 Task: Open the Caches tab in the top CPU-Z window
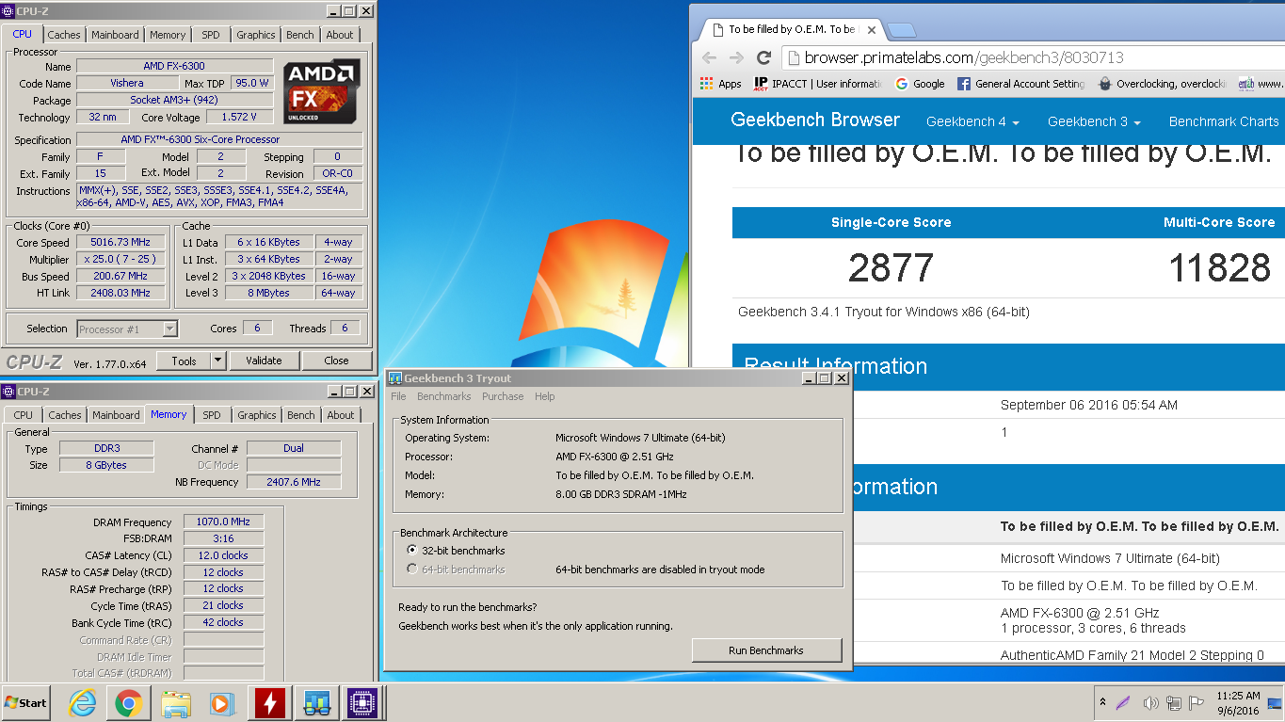pyautogui.click(x=64, y=35)
